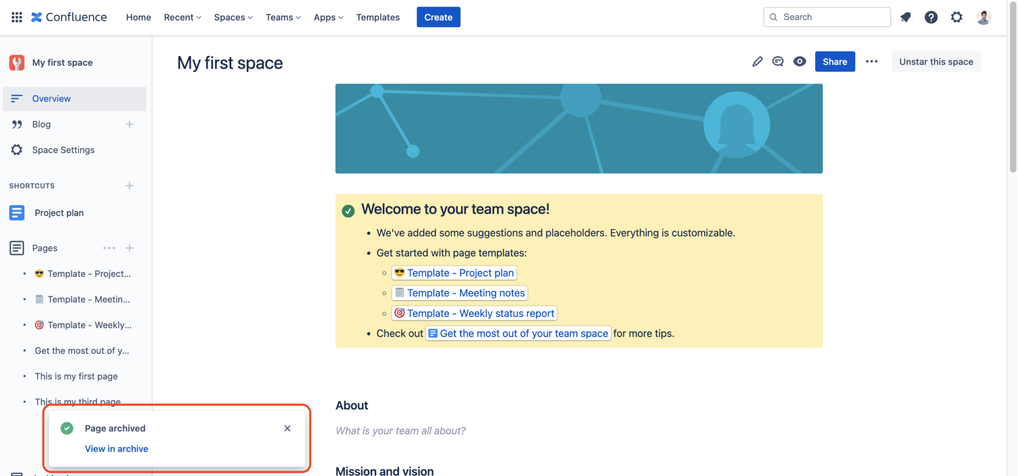The height and width of the screenshot is (476, 1018).
Task: Open the app switcher grid icon
Action: coord(16,16)
